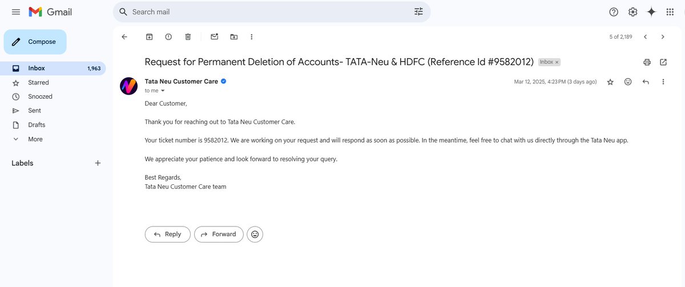The width and height of the screenshot is (685, 287).
Task: Create new label plus icon
Action: point(98,163)
